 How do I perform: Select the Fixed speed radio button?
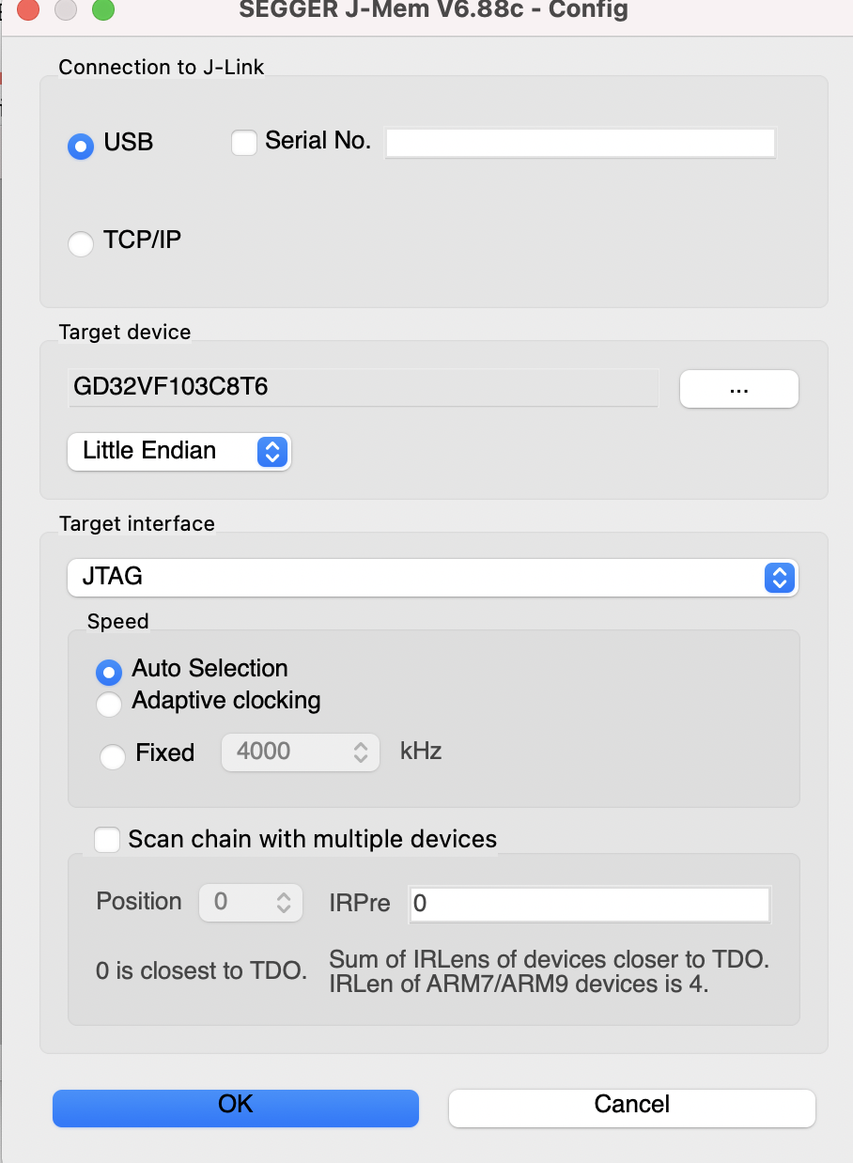tap(113, 756)
